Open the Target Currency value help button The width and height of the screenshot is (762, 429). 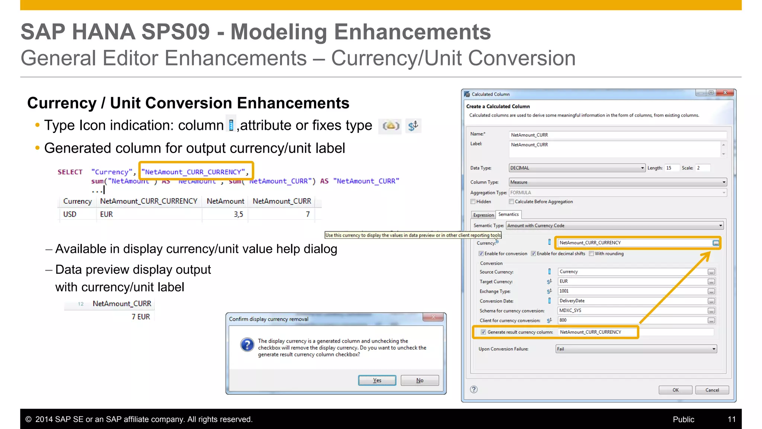click(711, 282)
